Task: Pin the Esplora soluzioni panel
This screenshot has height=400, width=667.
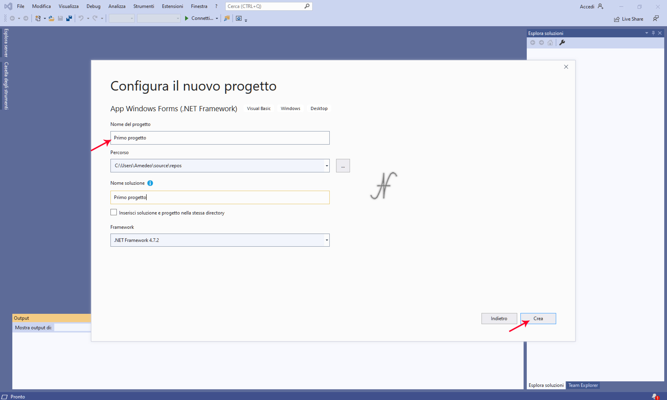Action: [653, 33]
